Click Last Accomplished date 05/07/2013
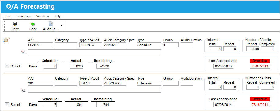Image resolution: width=280 pixels, height=111 pixels. point(223,66)
